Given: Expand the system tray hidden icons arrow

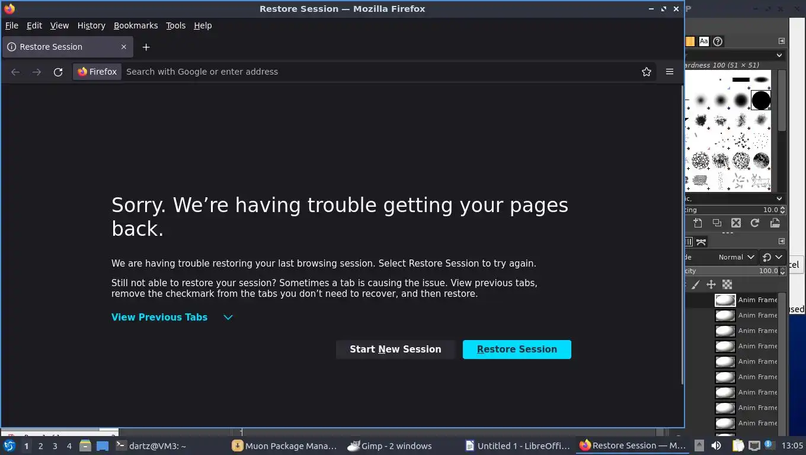Looking at the screenshot, I should coord(699,446).
